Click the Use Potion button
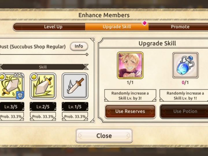Image resolution: width=208 pixels, height=156 pixels. 185,111
